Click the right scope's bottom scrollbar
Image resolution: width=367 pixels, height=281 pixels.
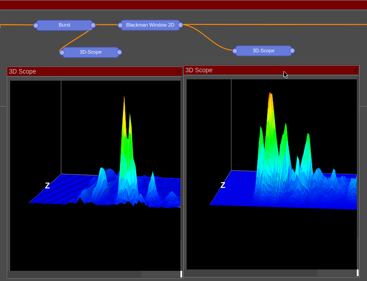(x=252, y=273)
